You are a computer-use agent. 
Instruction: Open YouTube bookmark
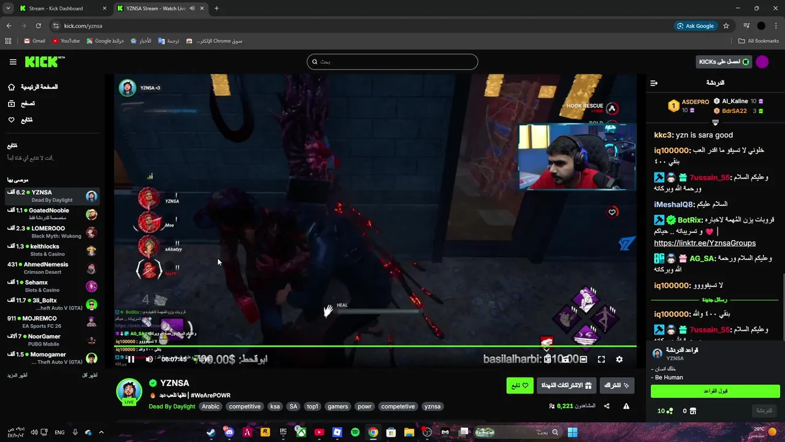66,41
